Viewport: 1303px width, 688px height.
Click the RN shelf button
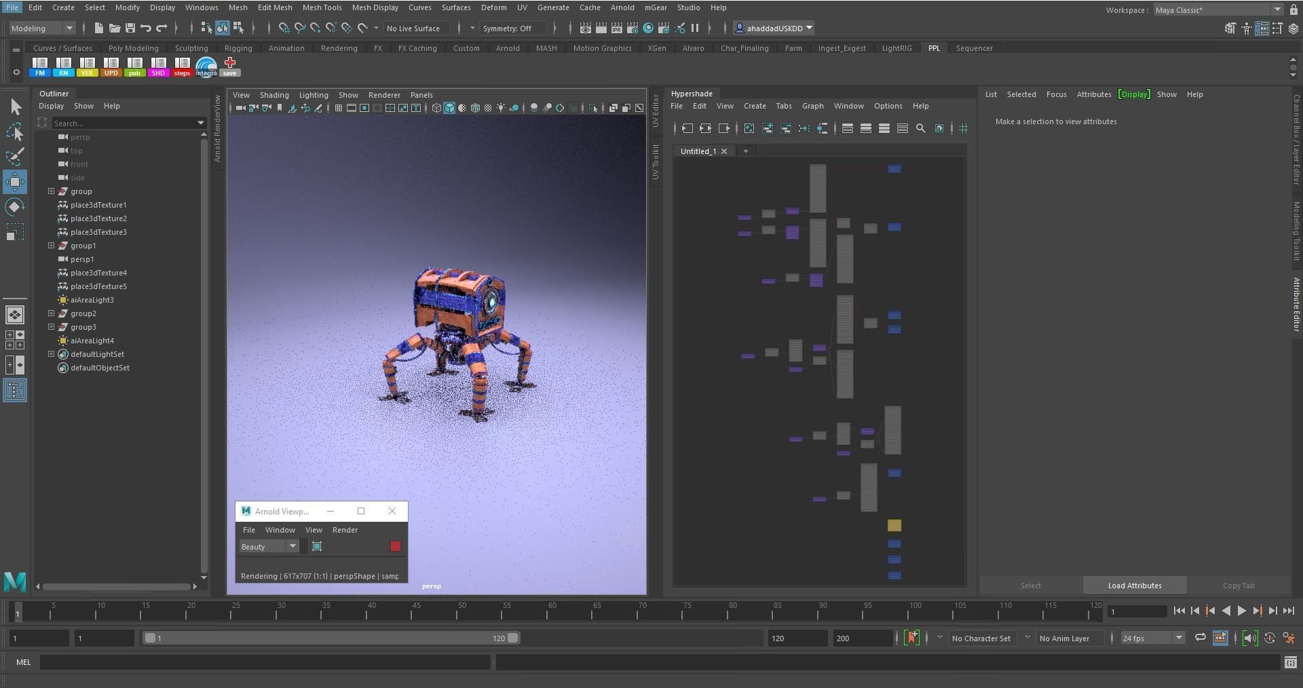click(64, 66)
